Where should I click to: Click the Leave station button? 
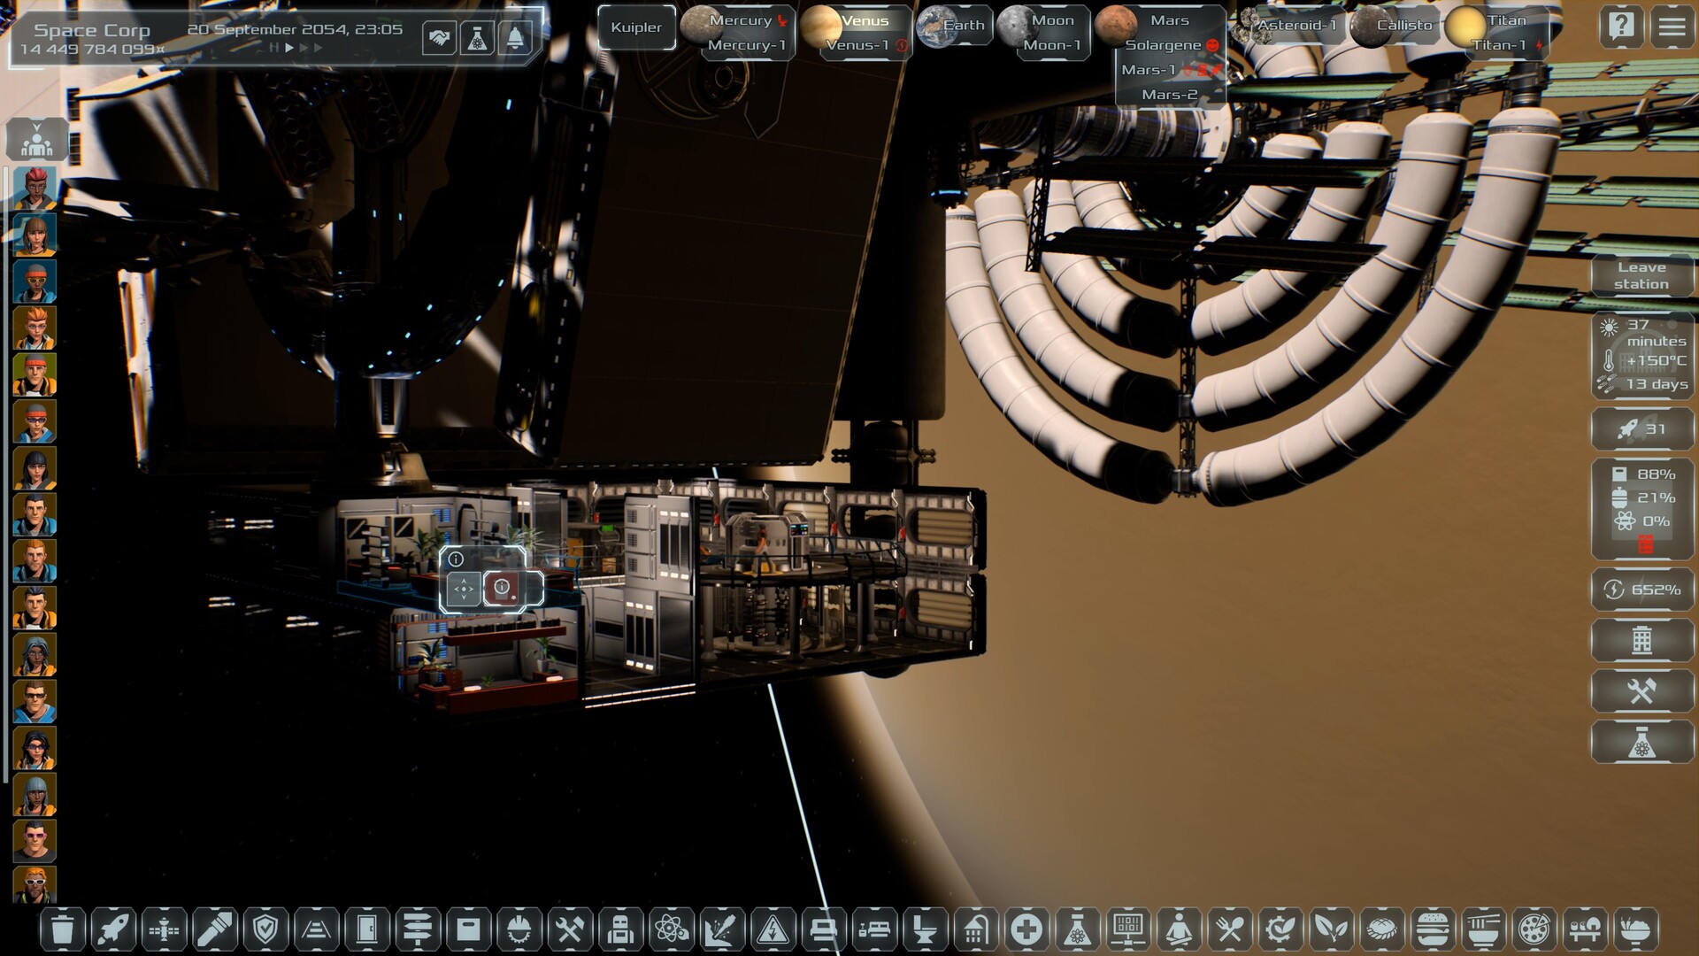coord(1641,276)
